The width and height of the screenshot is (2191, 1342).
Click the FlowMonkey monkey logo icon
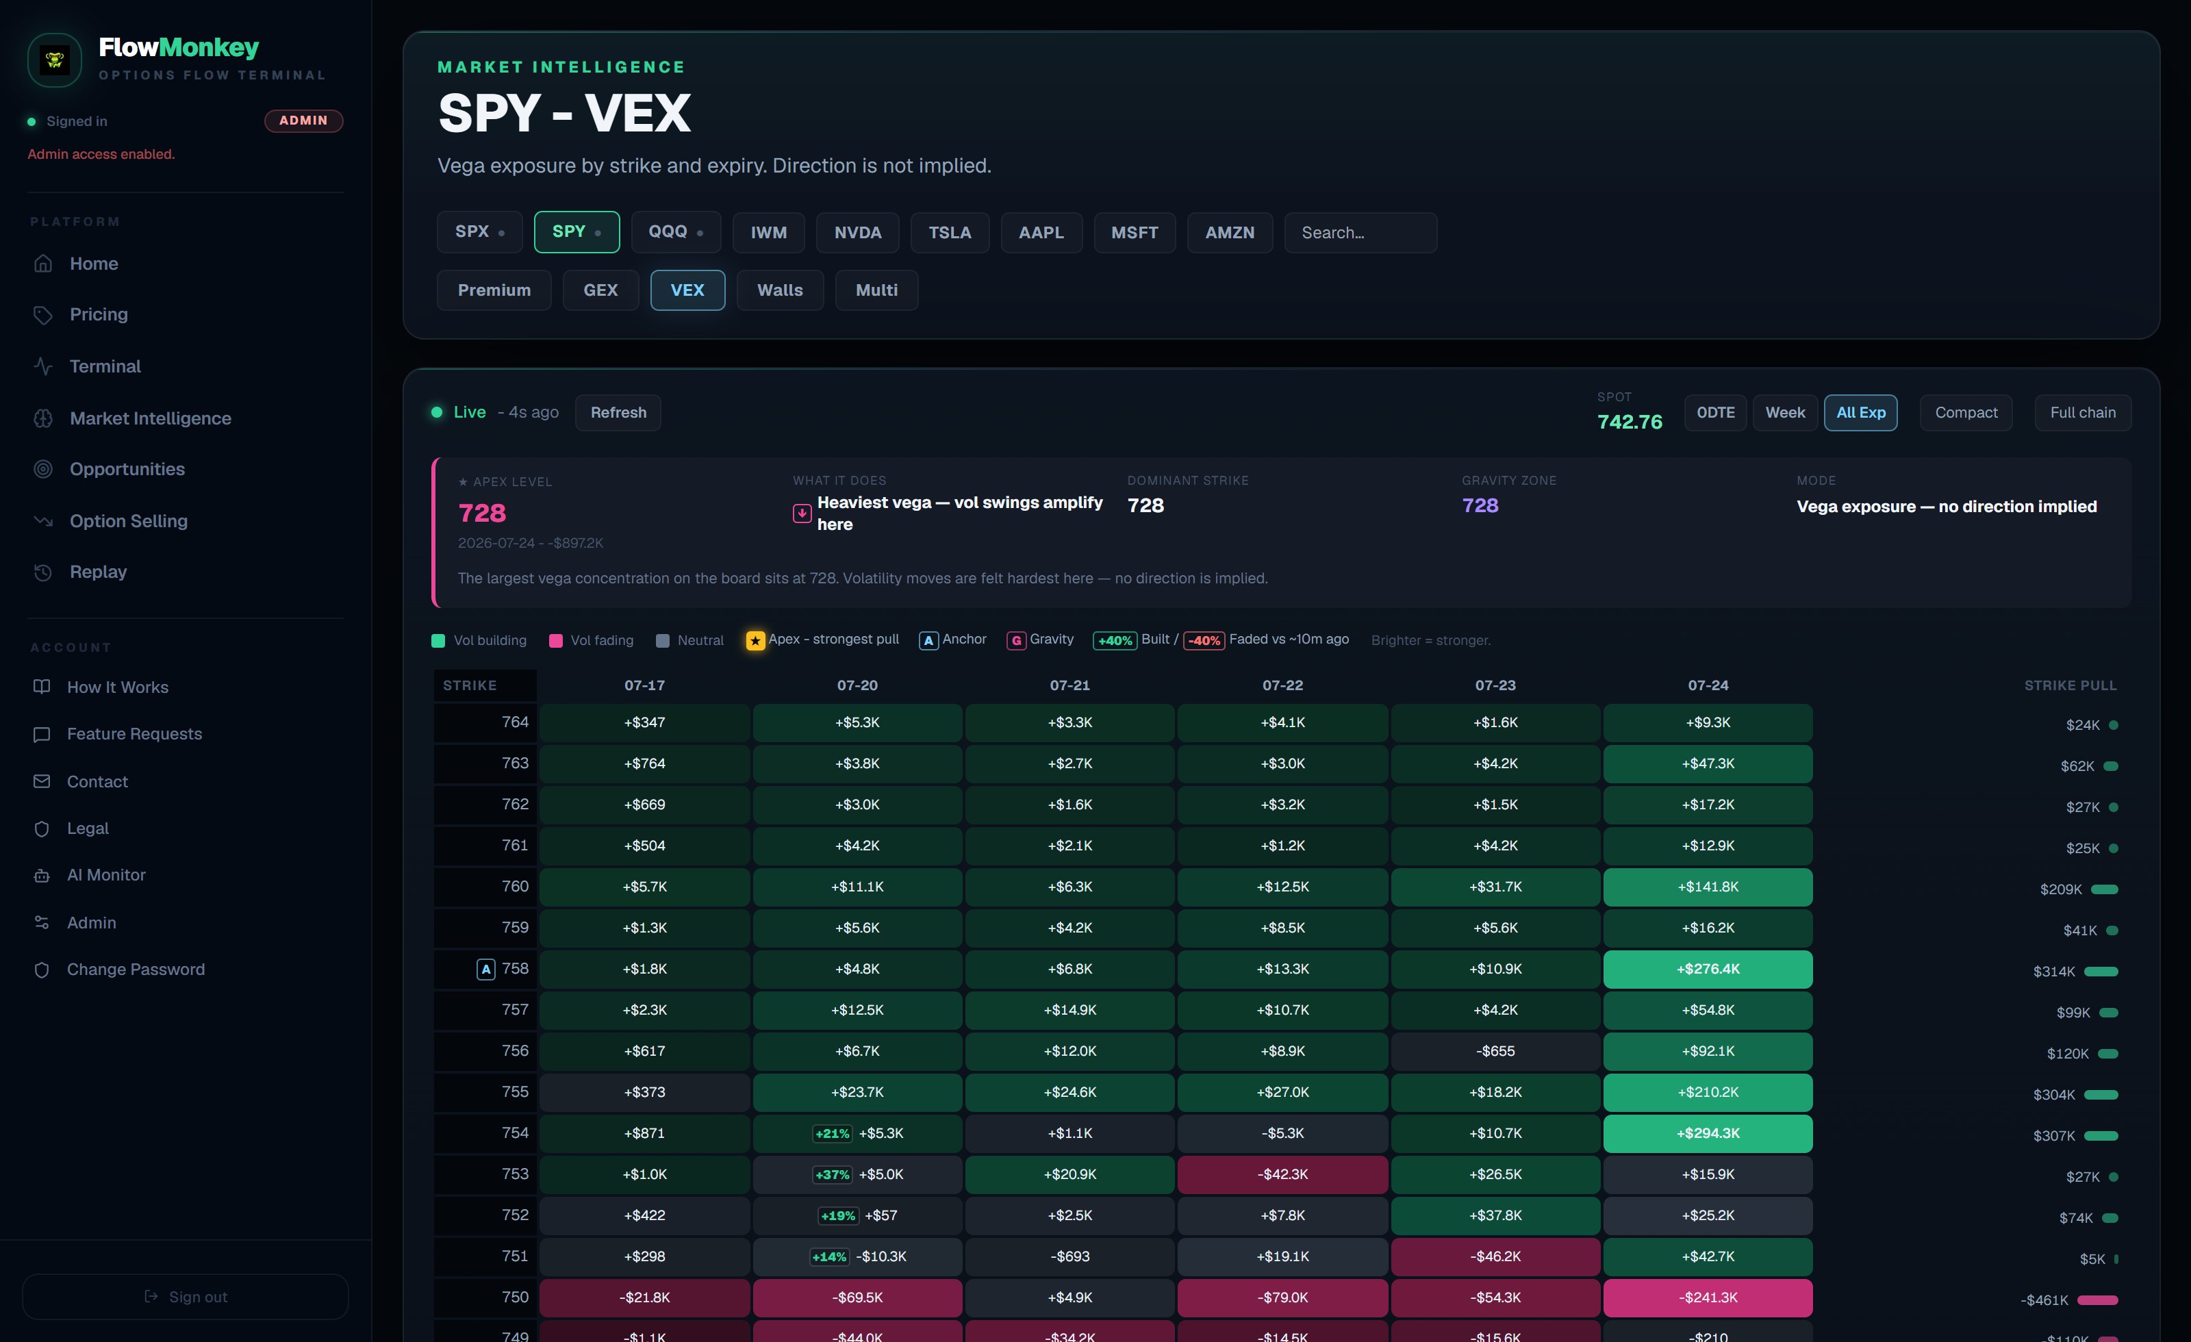[x=54, y=60]
